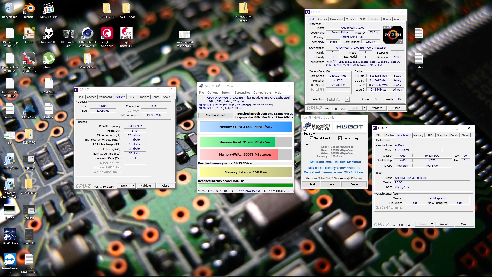Open Tools dropdown arrow in CPU tab CPU-Z window
492x277 pixels.
(364, 108)
